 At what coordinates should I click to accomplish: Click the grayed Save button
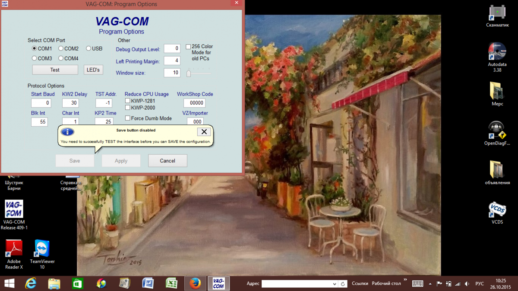click(75, 161)
